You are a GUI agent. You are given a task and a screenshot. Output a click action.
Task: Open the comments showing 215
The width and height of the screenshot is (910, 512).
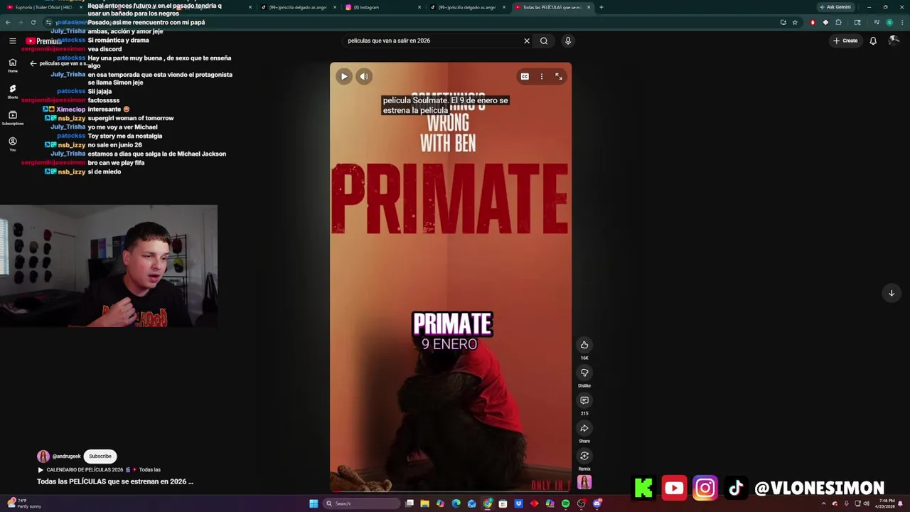[584, 400]
